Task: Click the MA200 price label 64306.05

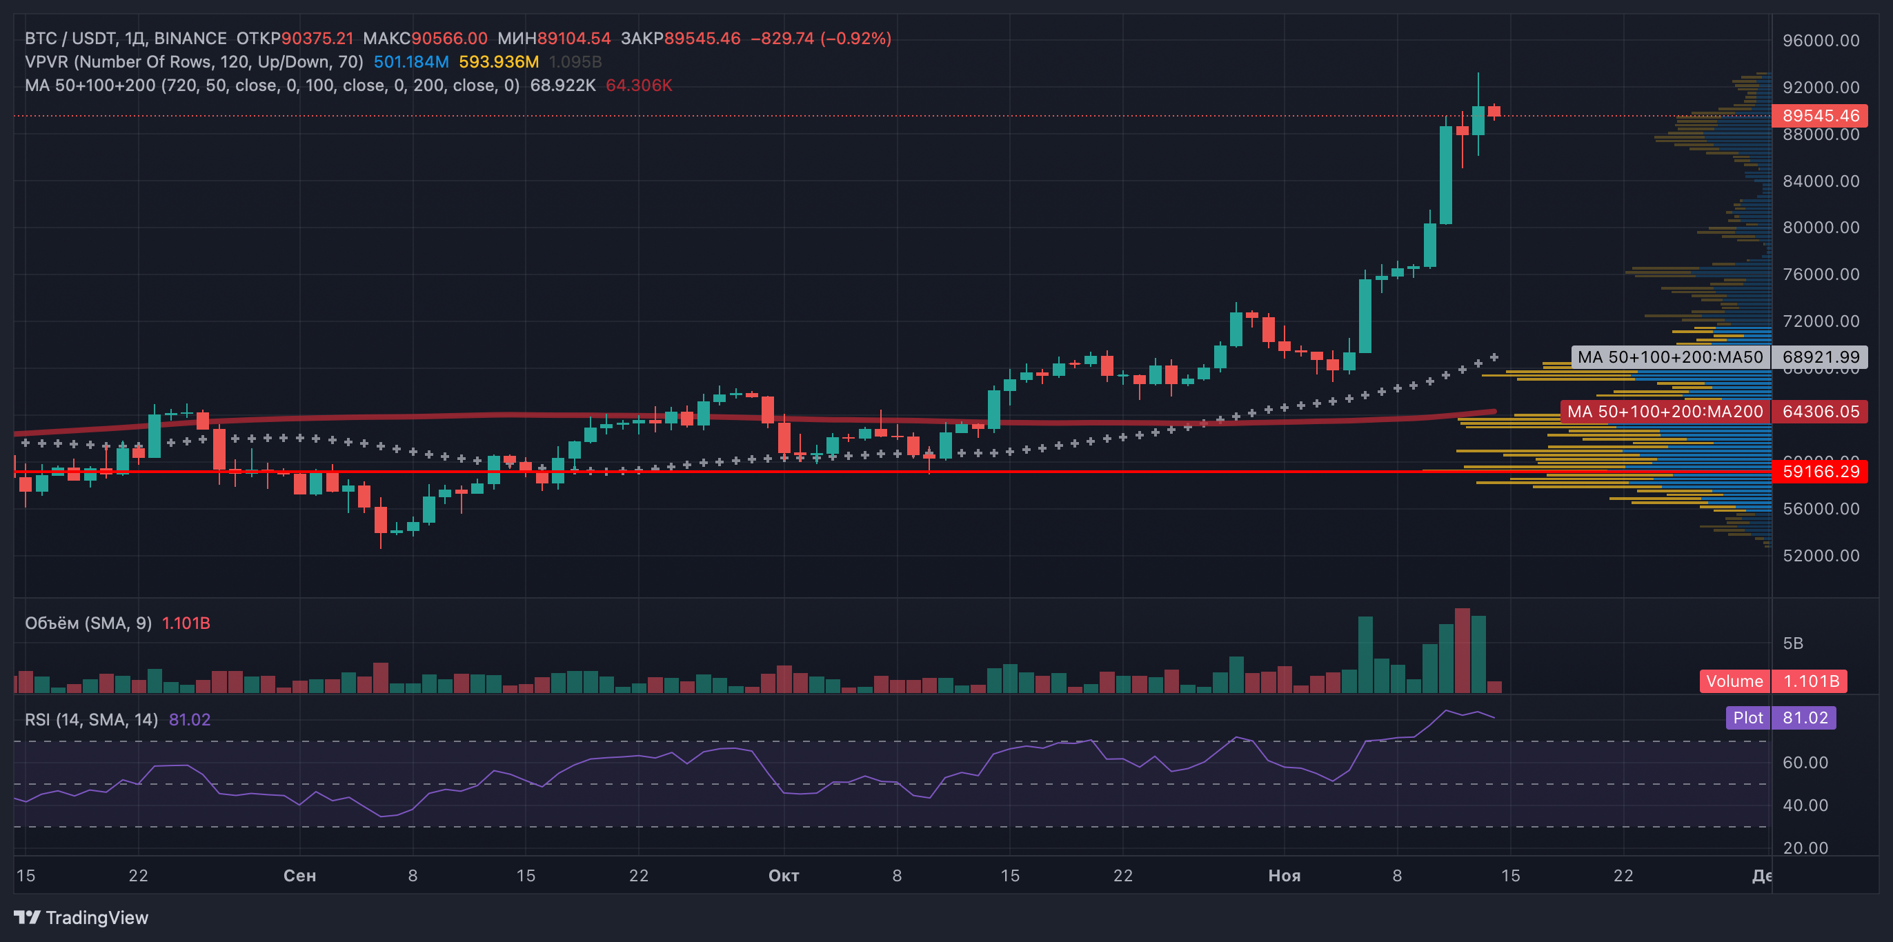Action: coord(1821,412)
